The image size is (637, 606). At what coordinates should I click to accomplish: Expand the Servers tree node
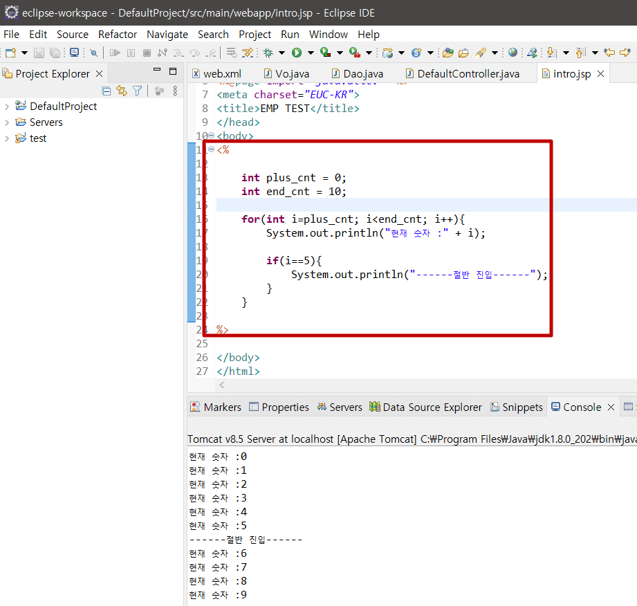tap(7, 122)
